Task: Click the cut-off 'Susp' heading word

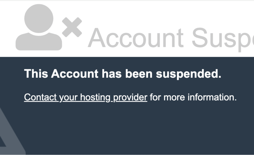Action: coord(223,40)
